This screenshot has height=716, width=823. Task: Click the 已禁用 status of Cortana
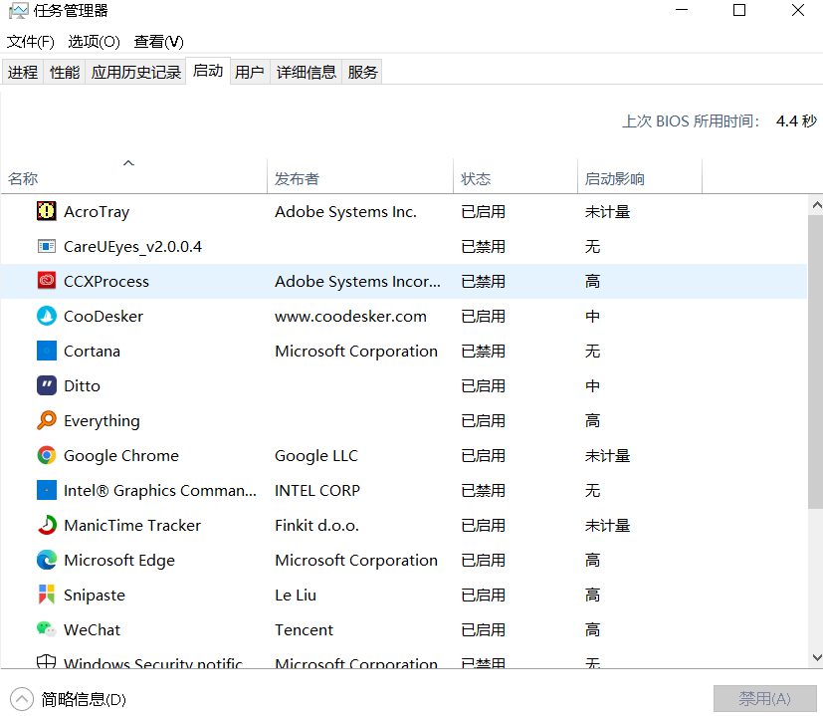(483, 351)
